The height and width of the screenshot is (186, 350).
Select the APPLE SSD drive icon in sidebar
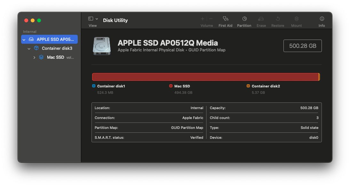[x=31, y=39]
